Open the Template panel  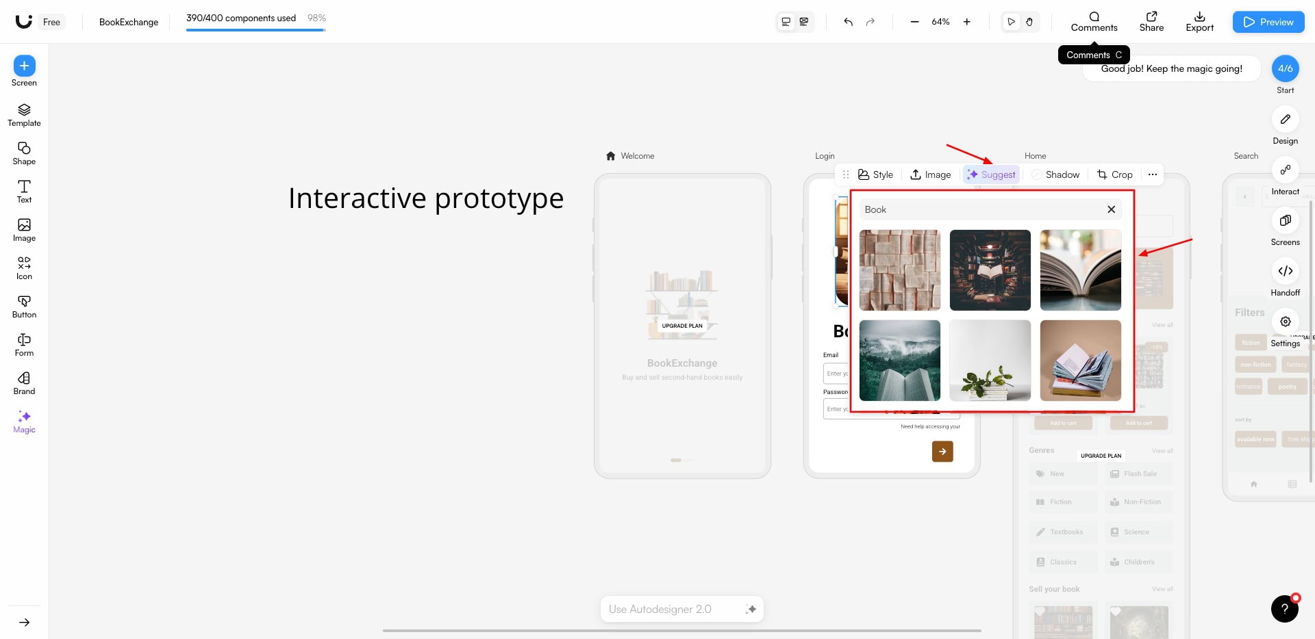(x=24, y=115)
